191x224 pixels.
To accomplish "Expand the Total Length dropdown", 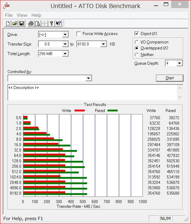I will tap(65, 54).
